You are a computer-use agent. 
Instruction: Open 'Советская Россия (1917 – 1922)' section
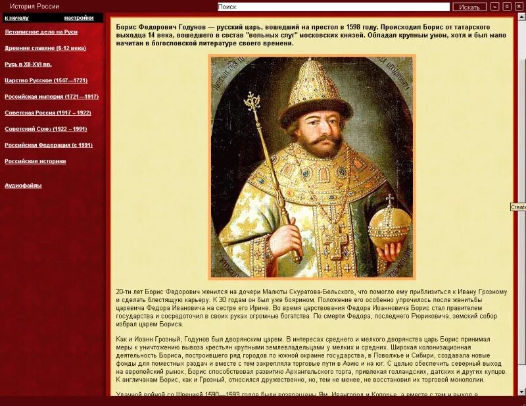pyautogui.click(x=48, y=113)
